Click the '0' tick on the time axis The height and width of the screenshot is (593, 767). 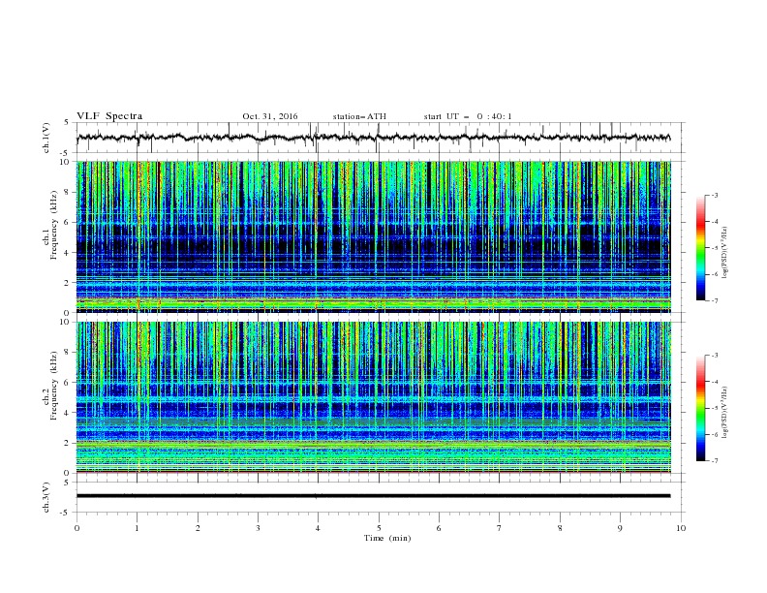coord(77,528)
